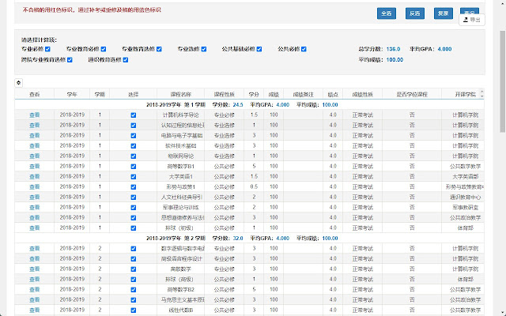Open 查看 link for 高等数学B1
Image resolution: width=506 pixels, height=316 pixels.
(x=35, y=167)
